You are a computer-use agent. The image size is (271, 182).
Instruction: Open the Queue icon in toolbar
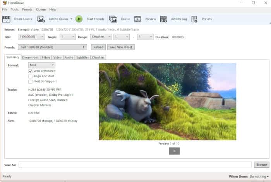click(113, 19)
